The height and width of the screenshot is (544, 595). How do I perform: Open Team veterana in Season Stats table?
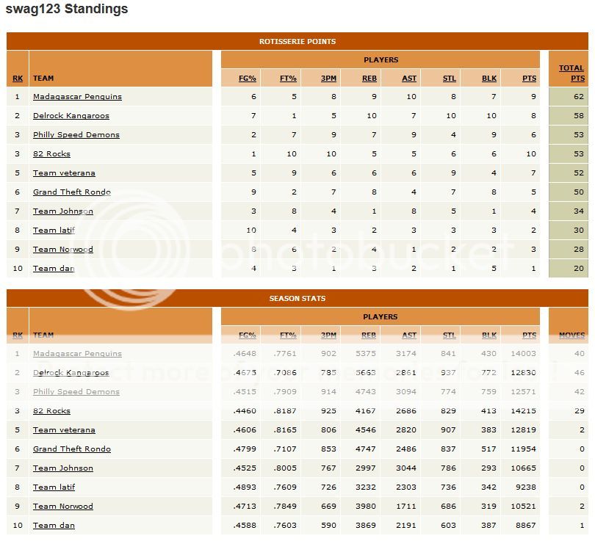[x=64, y=429]
